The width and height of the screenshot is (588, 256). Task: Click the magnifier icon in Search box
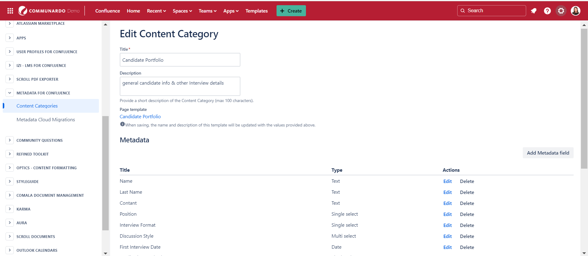463,11
